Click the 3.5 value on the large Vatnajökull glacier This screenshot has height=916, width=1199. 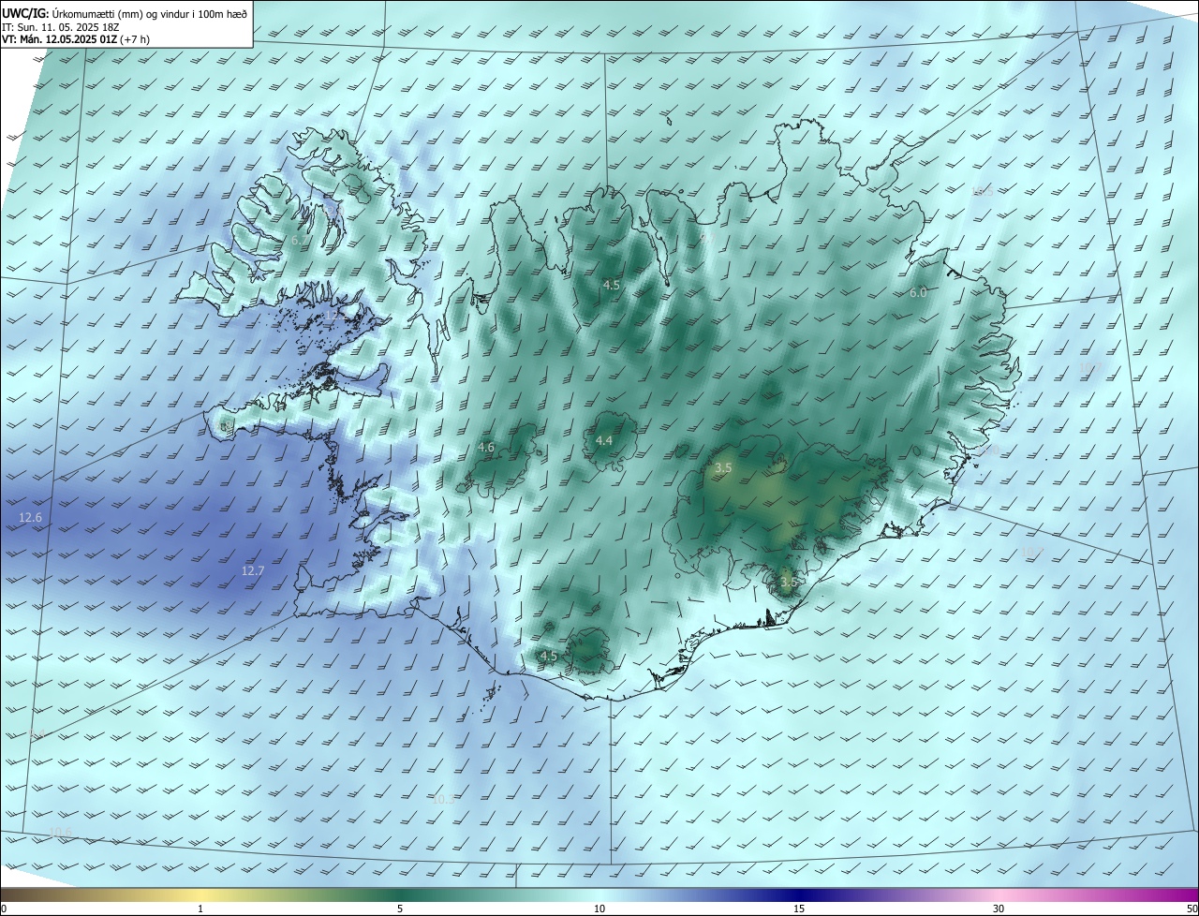click(x=723, y=467)
